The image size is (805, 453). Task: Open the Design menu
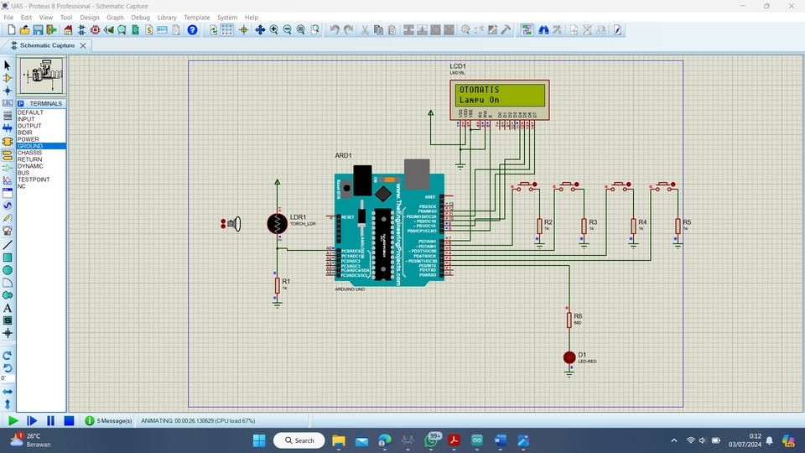click(90, 18)
